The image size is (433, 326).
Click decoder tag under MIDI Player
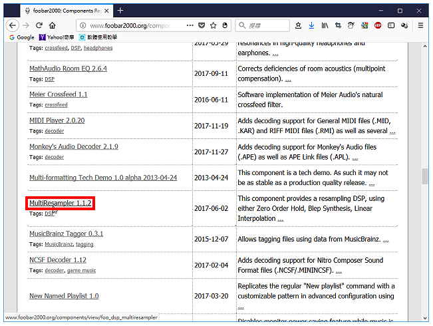click(x=54, y=131)
